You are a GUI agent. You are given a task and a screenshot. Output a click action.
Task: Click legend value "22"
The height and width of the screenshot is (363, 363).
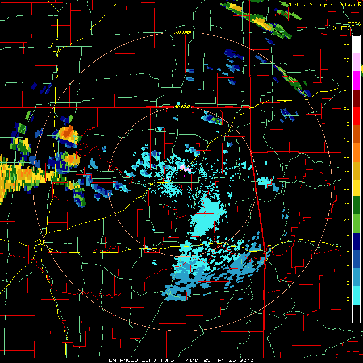pyautogui.click(x=346, y=219)
